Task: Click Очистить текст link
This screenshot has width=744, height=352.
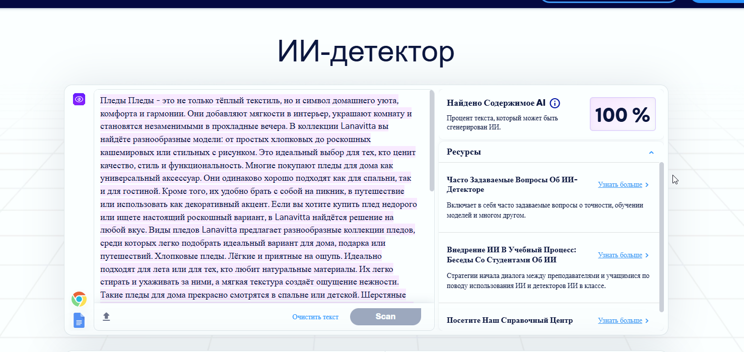Action: tap(315, 317)
